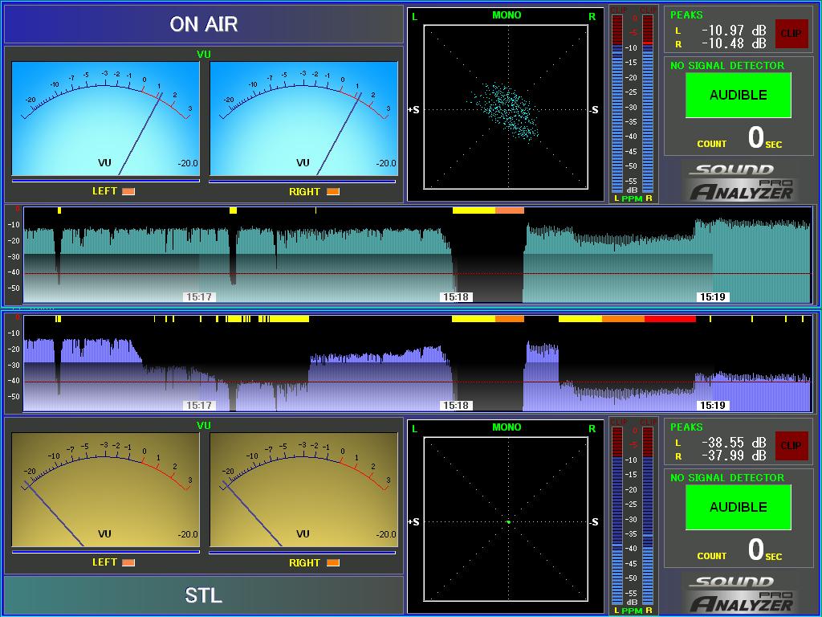Click the ON AIR left VU meter dial

pyautogui.click(x=105, y=119)
